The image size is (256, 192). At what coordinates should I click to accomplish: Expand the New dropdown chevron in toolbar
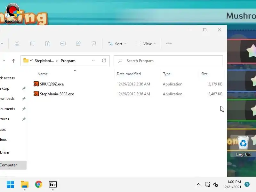coord(2,44)
